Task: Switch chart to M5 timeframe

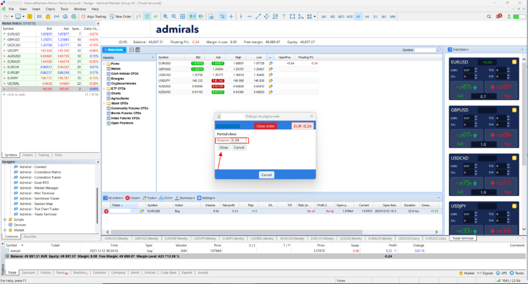Action: [x=332, y=16]
